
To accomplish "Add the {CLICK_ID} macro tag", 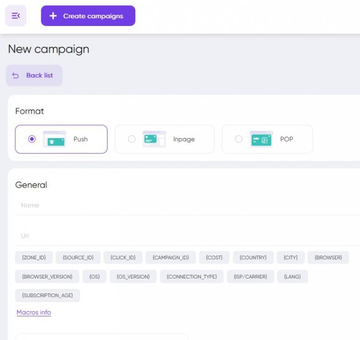I will click(123, 258).
